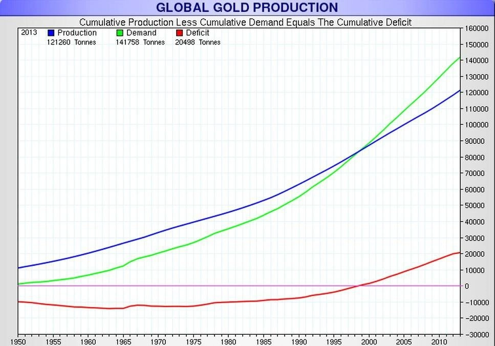The width and height of the screenshot is (495, 346).
Task: Click the 0 y-axis label
Action: (x=466, y=286)
